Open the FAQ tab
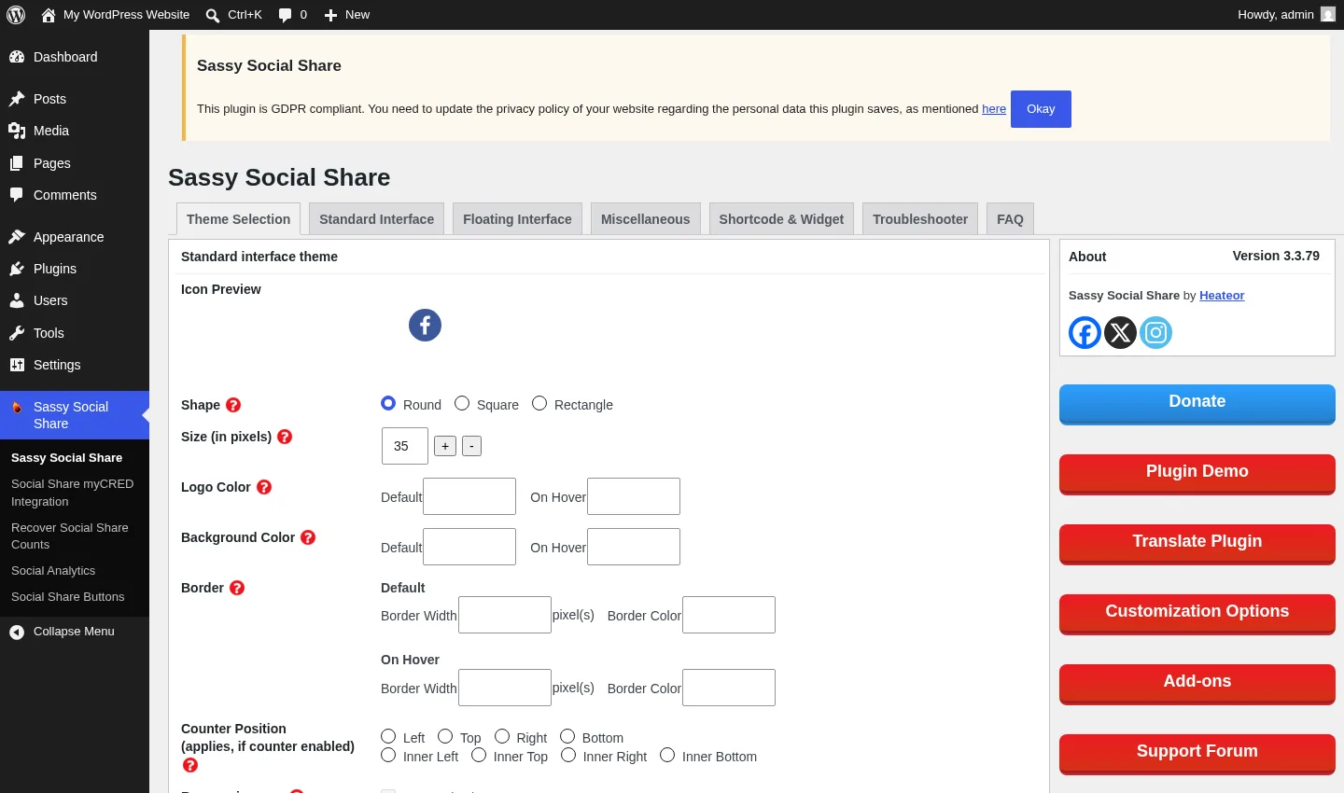This screenshot has height=793, width=1344. coord(1010,219)
